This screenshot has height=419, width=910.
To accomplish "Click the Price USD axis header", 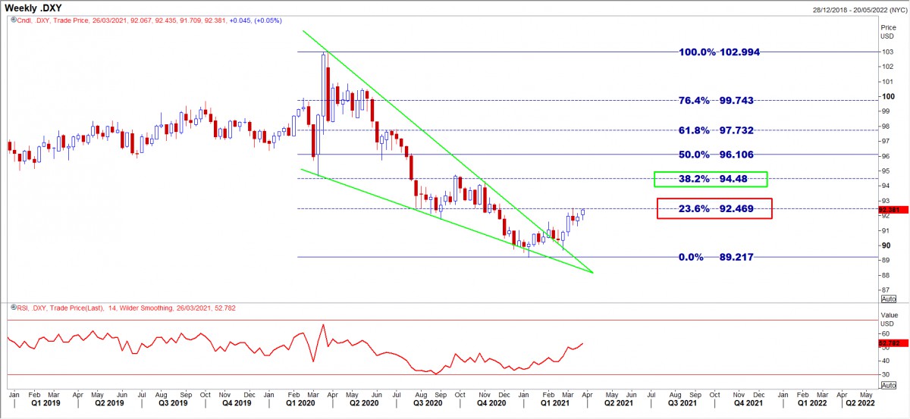I will coord(888,31).
